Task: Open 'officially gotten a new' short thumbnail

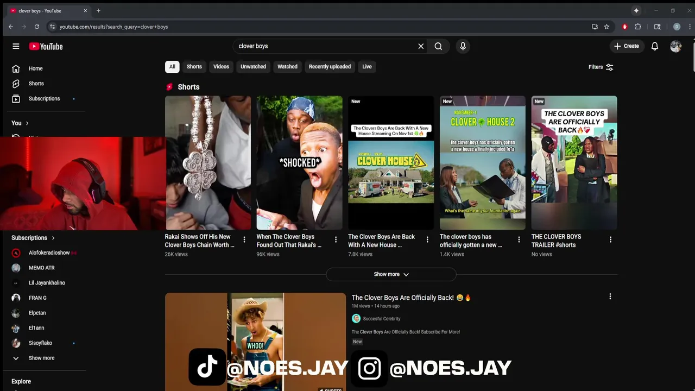Action: coord(483,163)
